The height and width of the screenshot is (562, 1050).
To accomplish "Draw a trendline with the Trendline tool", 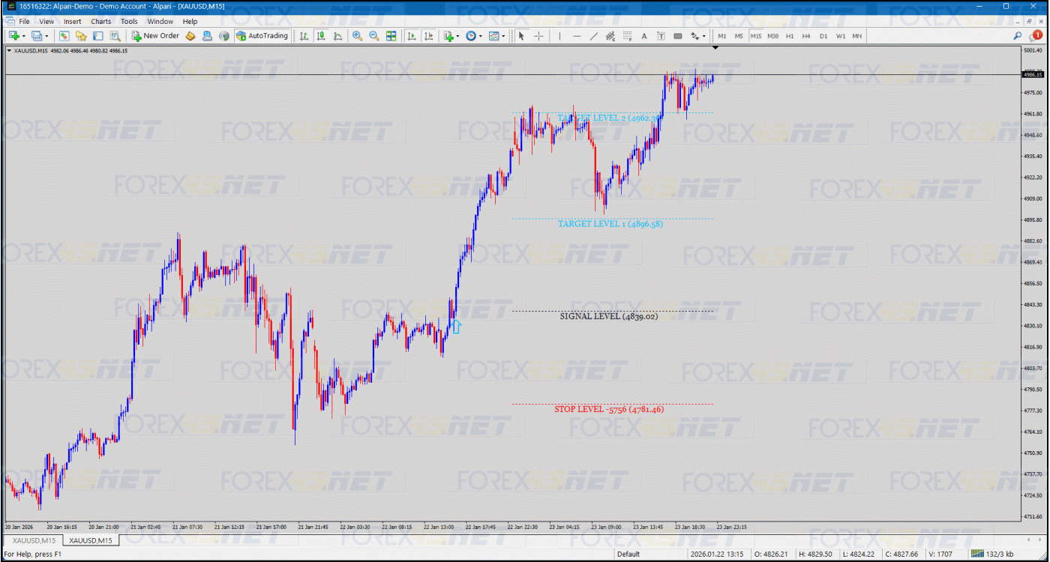I will (x=593, y=36).
